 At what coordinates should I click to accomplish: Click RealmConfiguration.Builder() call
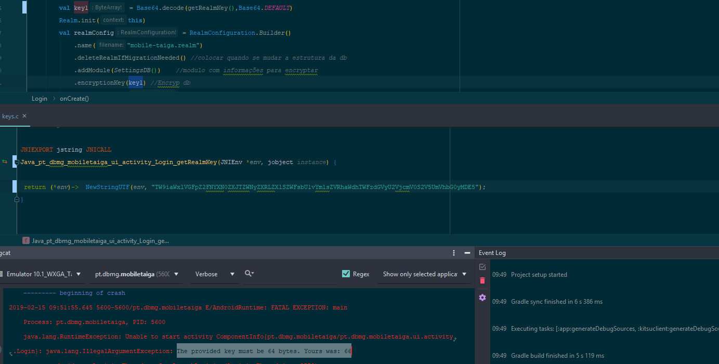(x=240, y=33)
